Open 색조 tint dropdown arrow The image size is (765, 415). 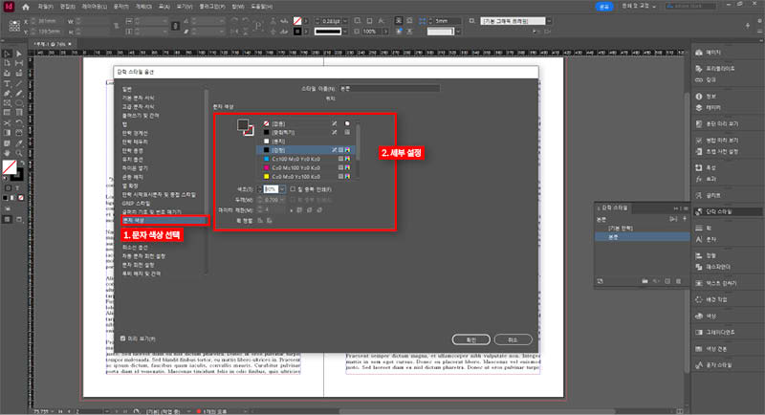[x=282, y=189]
